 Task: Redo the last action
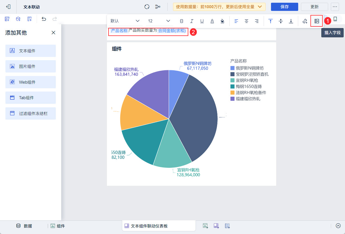click(55, 19)
